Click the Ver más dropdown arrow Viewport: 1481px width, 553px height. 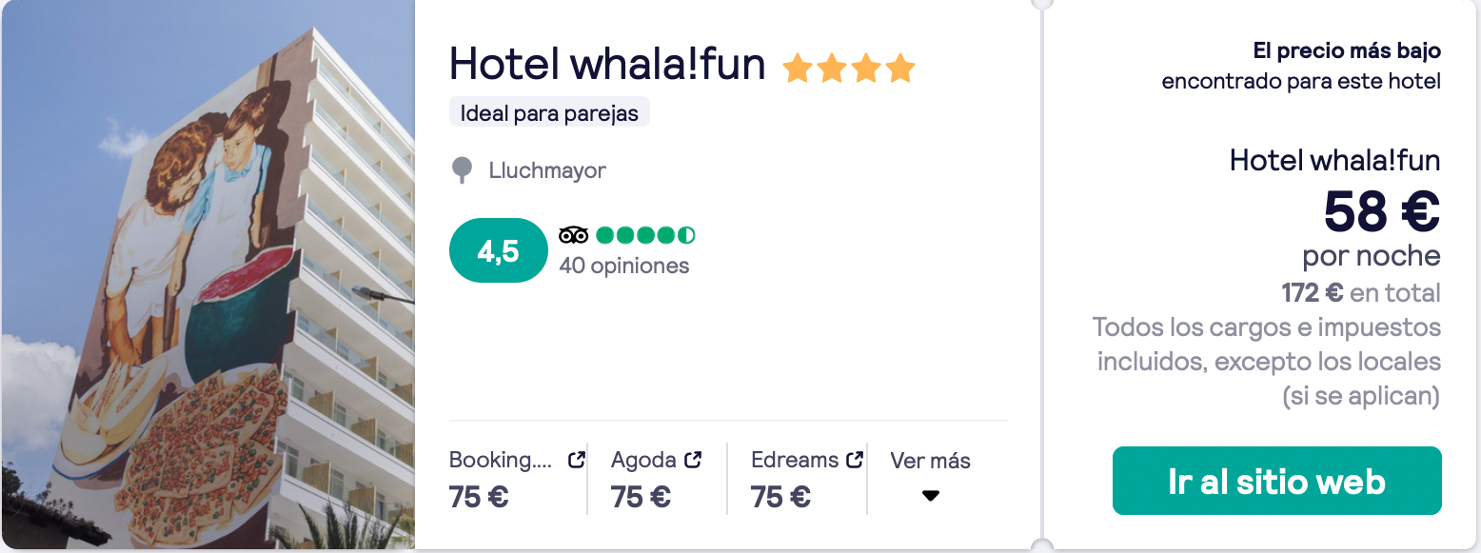(x=931, y=496)
